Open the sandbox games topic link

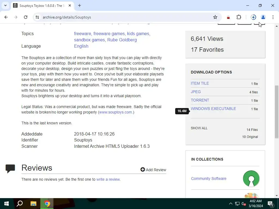click(89, 40)
